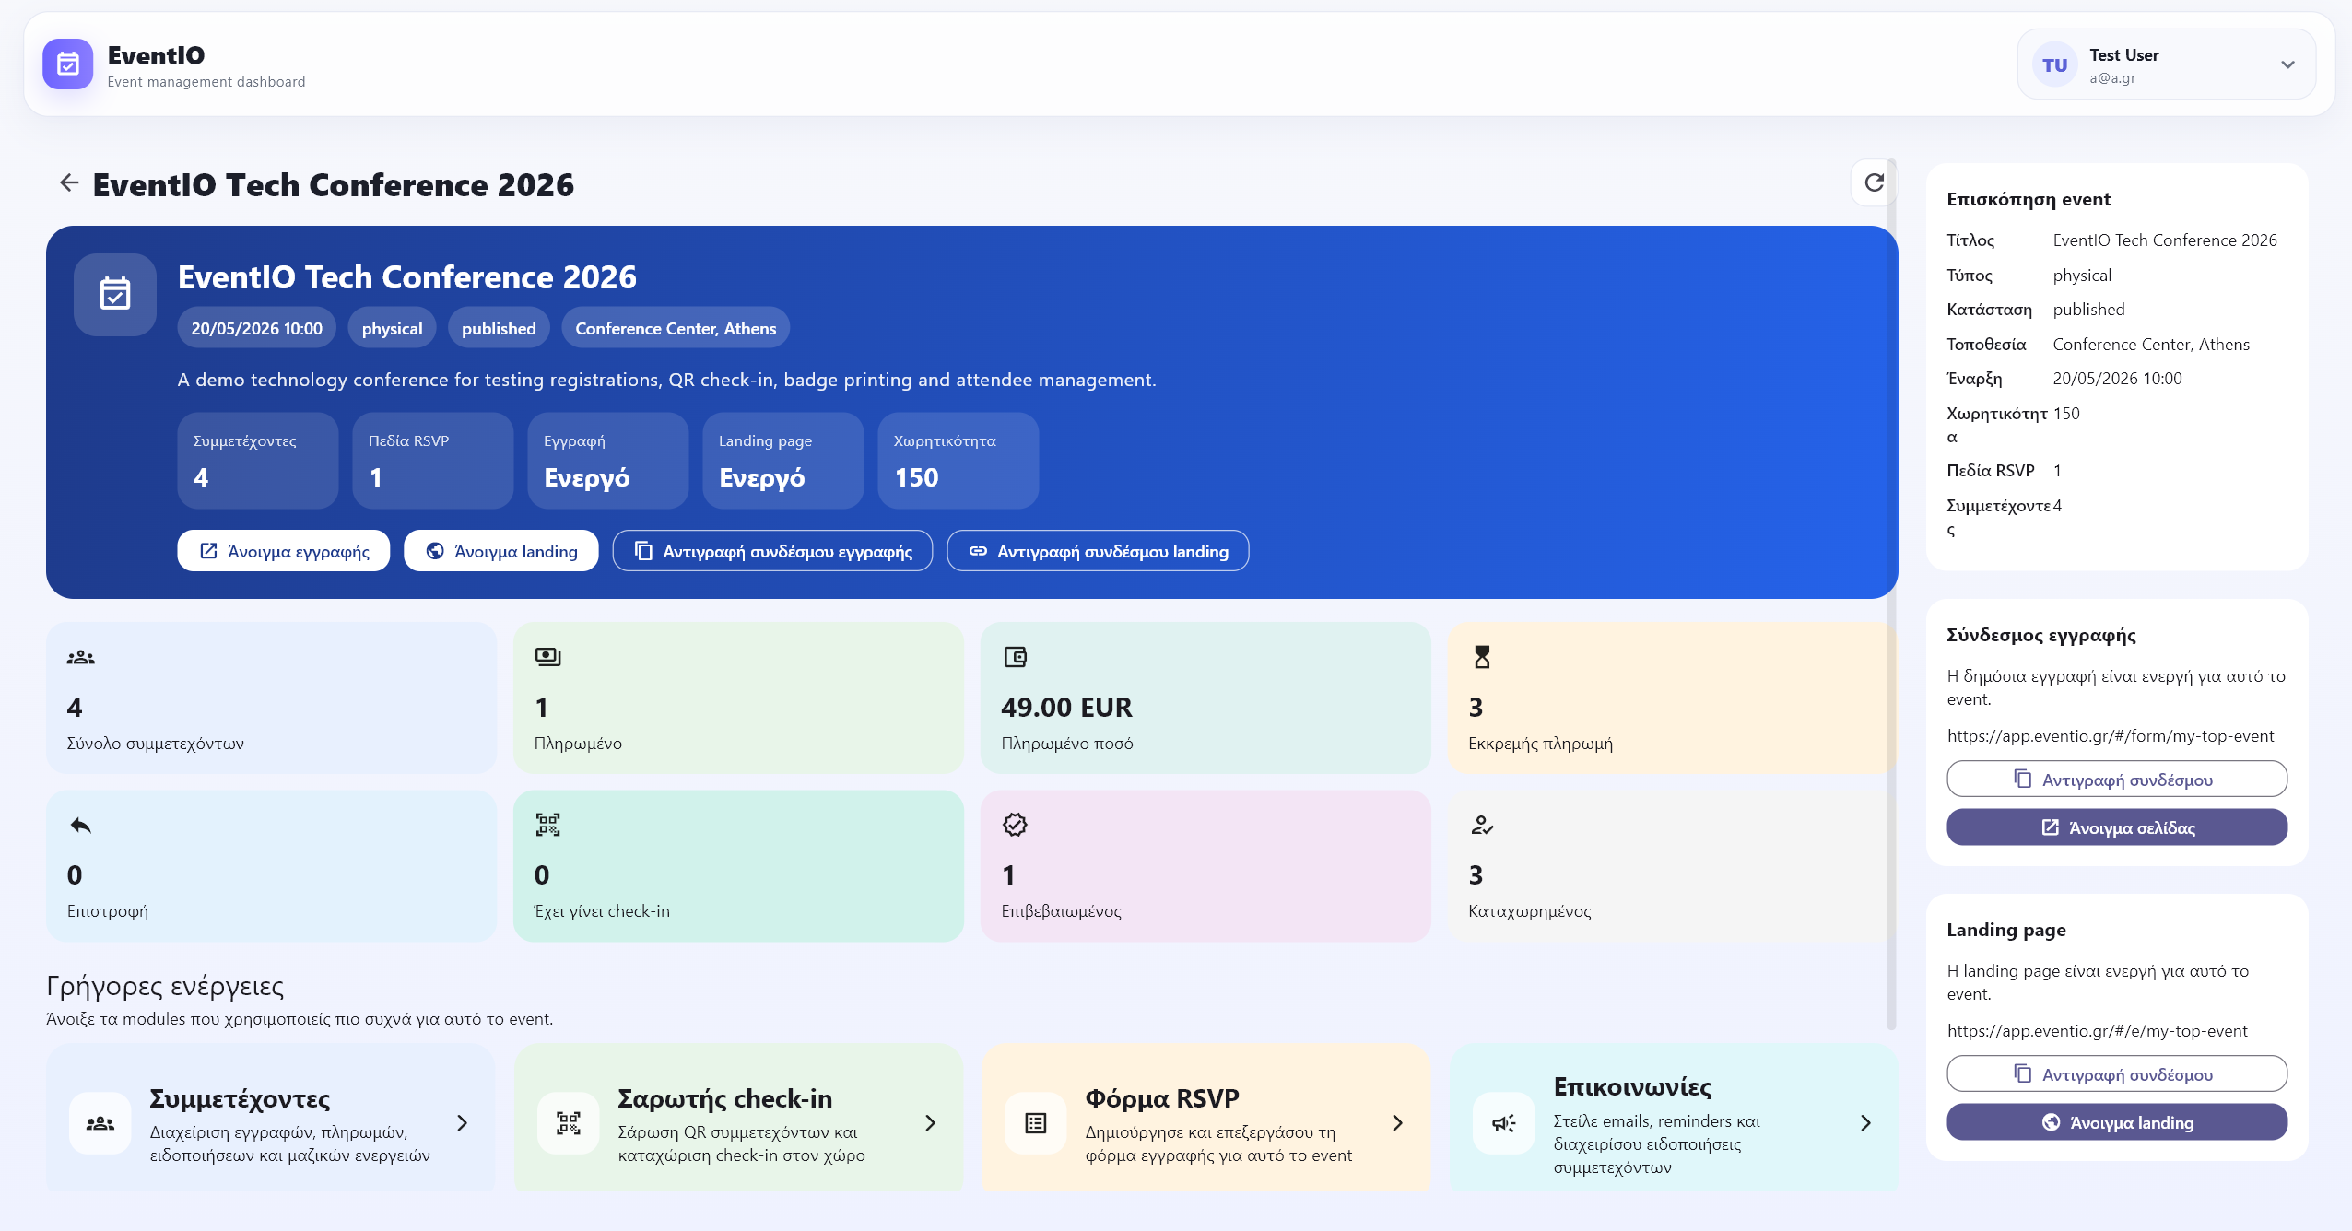Open Σαρωτής check-in card via chevron
The width and height of the screenshot is (2352, 1231).
(x=930, y=1123)
